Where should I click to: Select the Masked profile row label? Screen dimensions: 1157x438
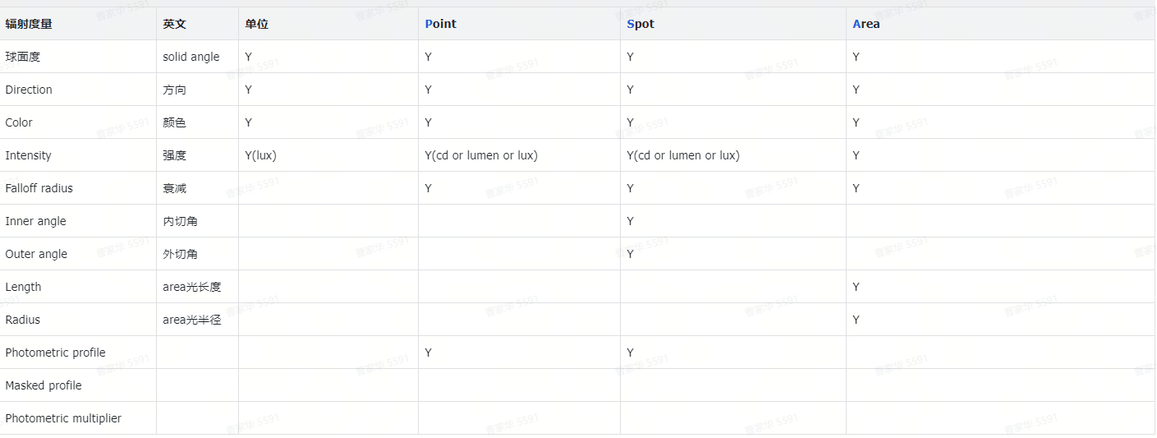tap(44, 385)
